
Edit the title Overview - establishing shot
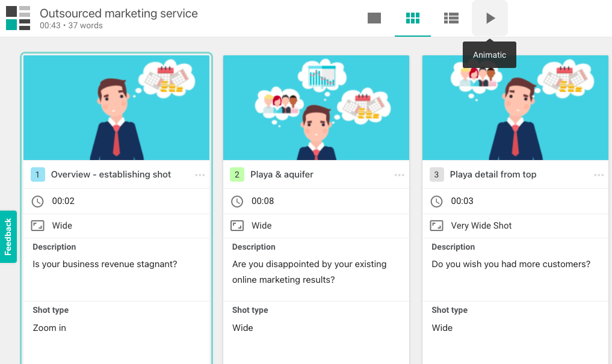coord(111,174)
